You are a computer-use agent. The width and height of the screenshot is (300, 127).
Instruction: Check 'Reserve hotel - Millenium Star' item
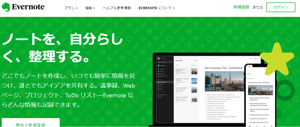pos(205,108)
